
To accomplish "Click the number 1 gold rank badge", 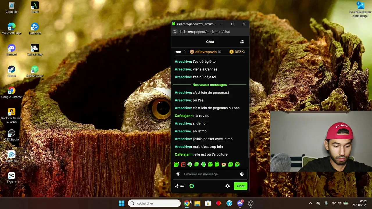I will [231, 52].
